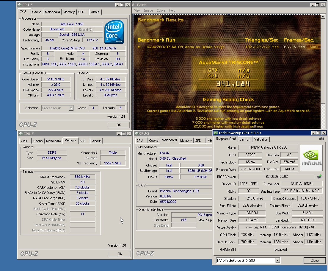Click the AquaMark score 341,084

(233, 84)
